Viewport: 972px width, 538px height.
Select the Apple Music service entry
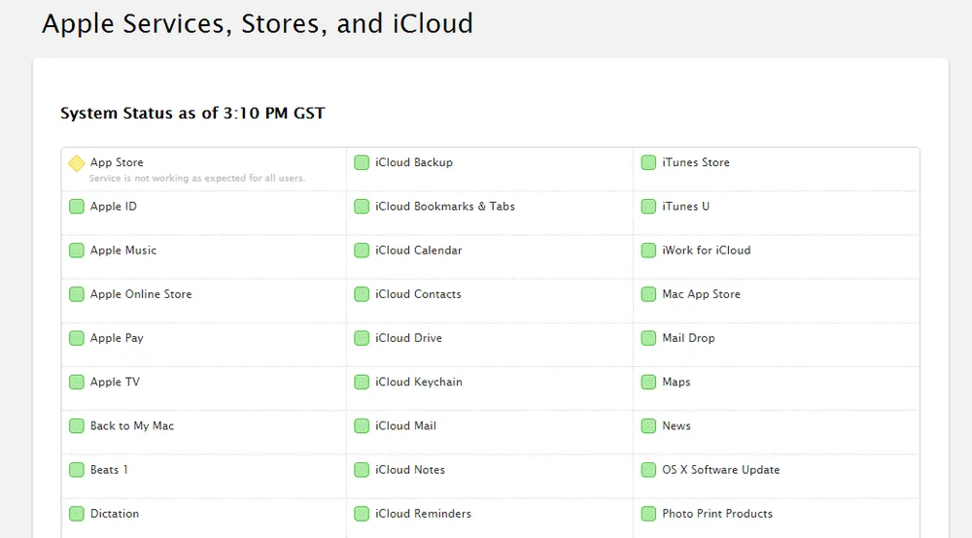pyautogui.click(x=123, y=251)
